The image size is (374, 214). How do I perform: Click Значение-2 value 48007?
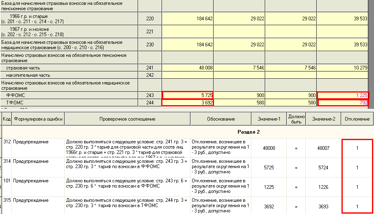coord(323,148)
